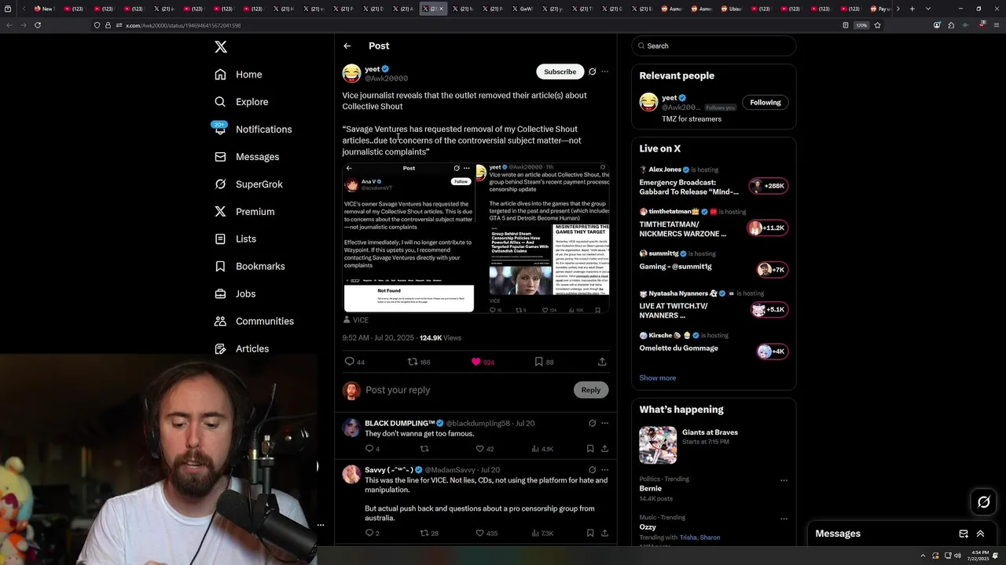
Task: Go back using the Post back arrow
Action: 347,46
